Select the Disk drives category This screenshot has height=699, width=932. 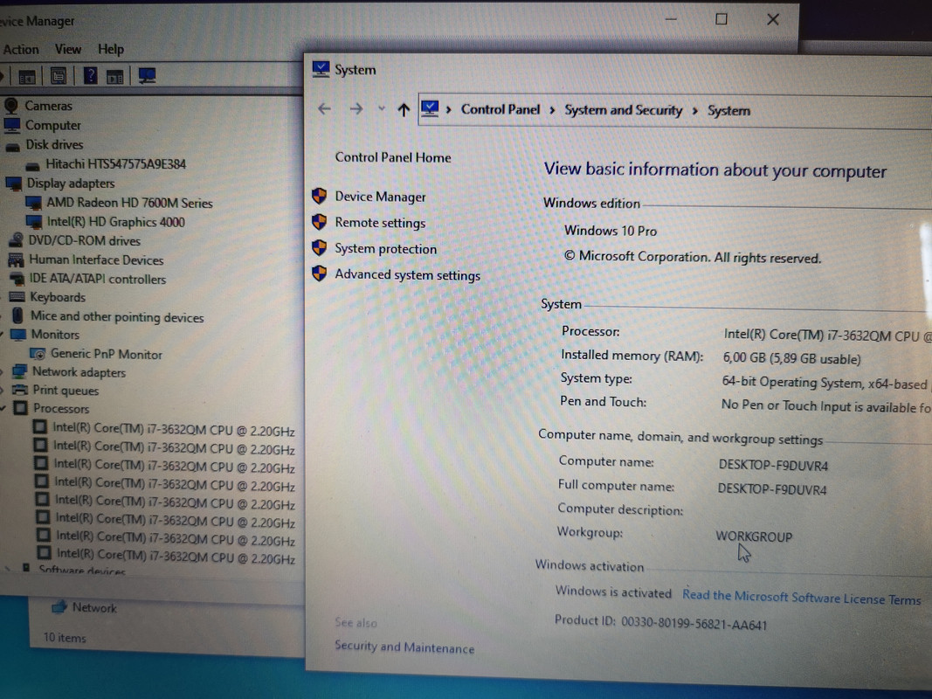pos(54,144)
